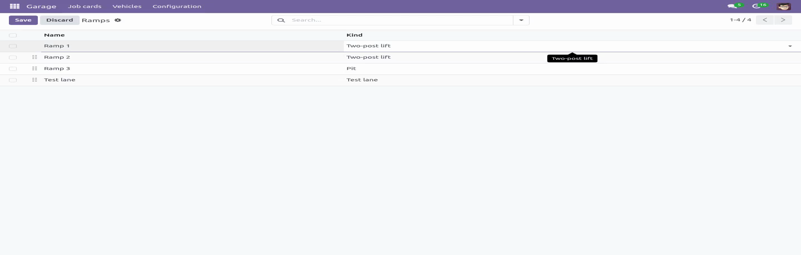
Task: Open the Garage app menu
Action: tap(41, 6)
